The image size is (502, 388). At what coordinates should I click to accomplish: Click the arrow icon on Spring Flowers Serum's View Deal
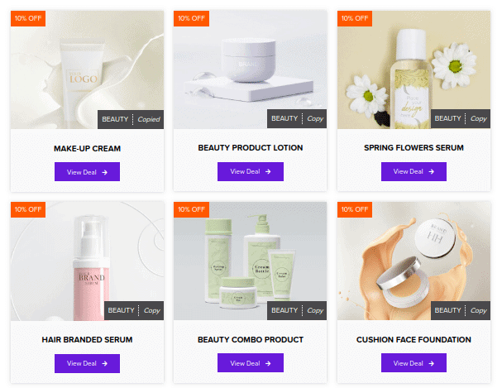point(431,171)
